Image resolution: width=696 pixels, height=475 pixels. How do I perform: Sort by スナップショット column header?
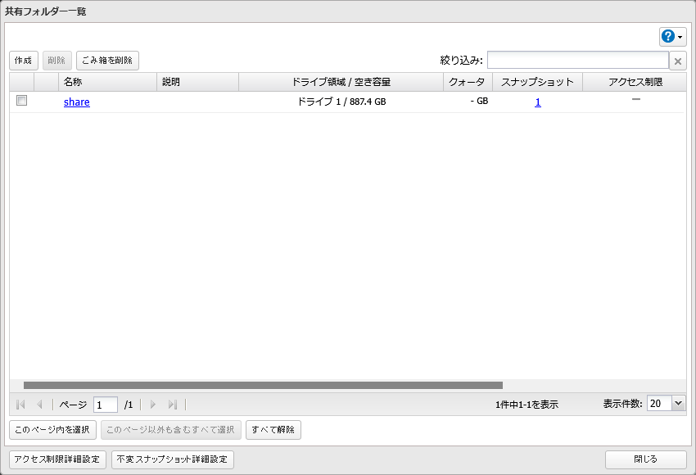[537, 82]
